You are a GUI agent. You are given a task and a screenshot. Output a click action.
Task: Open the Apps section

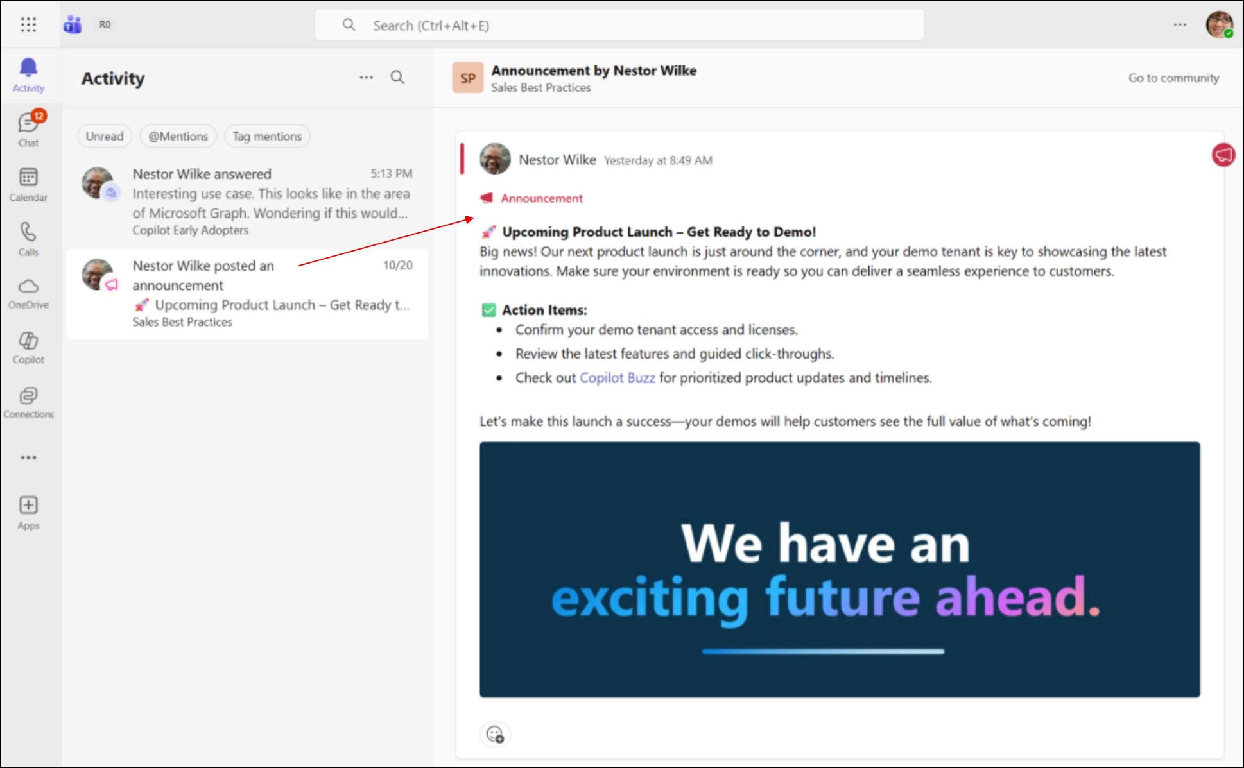pyautogui.click(x=28, y=511)
